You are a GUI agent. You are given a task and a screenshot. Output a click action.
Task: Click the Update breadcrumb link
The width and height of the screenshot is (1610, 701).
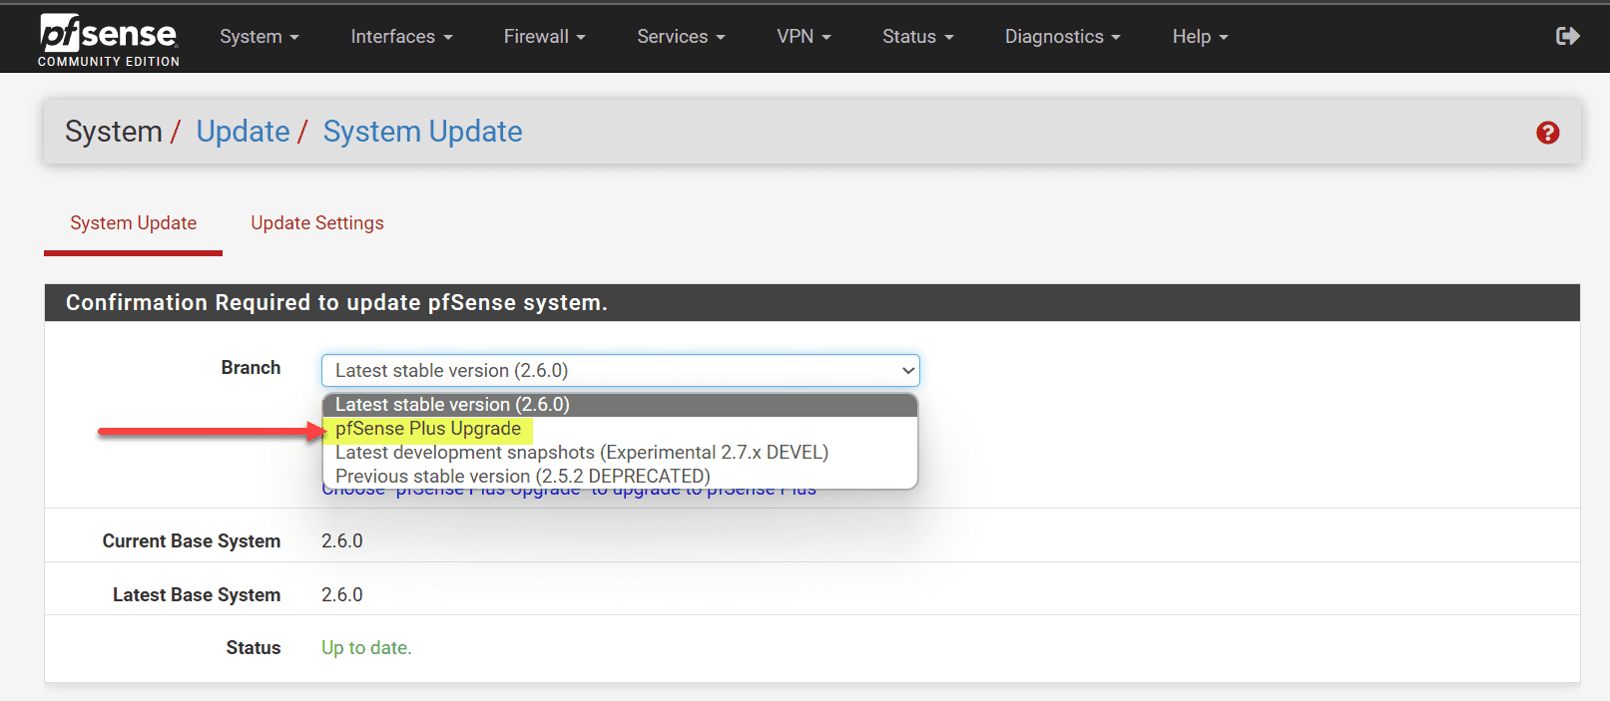[x=243, y=132]
